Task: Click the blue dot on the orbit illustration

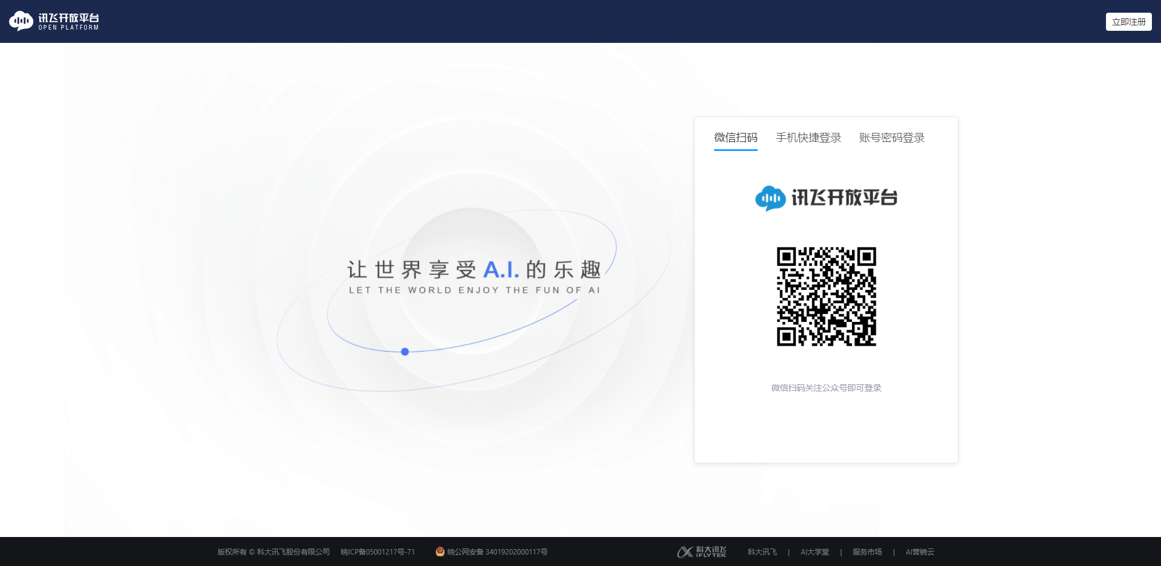Action: [405, 352]
